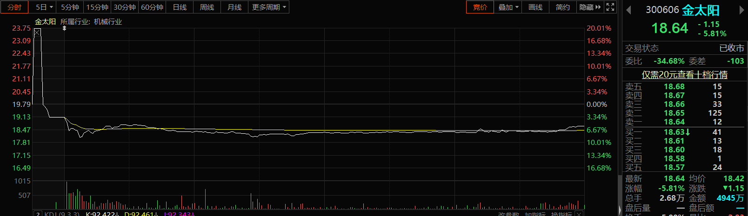Viewport: 748px width, 216px height.
Task: Click the current price 18.64 headline
Action: (x=669, y=28)
